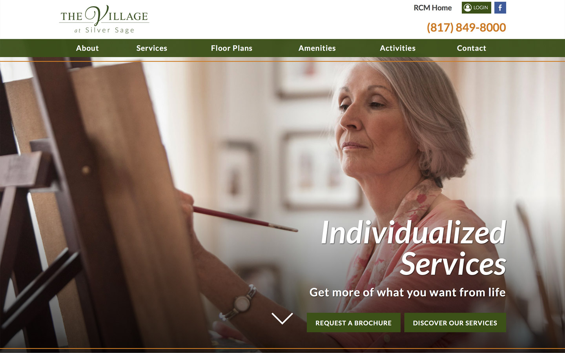The height and width of the screenshot is (353, 565).
Task: Click the Request a Brochure button
Action: coord(354,322)
